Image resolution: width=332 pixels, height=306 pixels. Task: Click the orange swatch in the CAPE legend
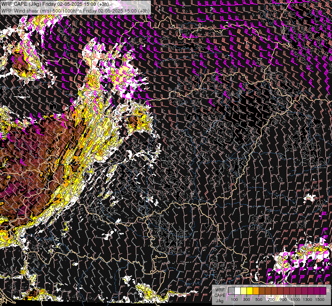(256, 291)
